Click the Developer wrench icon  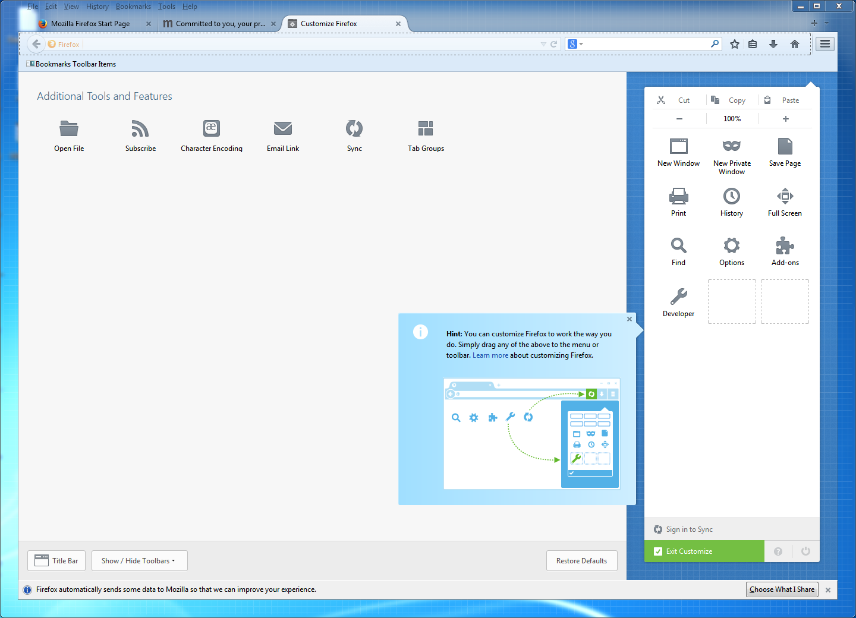coord(678,296)
